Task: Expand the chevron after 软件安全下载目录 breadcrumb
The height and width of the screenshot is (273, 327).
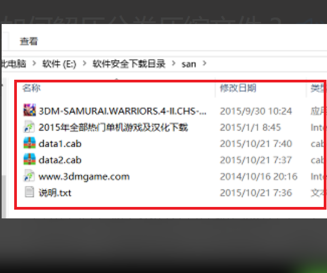Action: tap(173, 63)
